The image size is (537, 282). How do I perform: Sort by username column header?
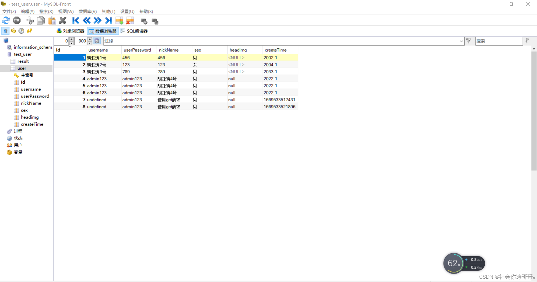[x=104, y=50]
